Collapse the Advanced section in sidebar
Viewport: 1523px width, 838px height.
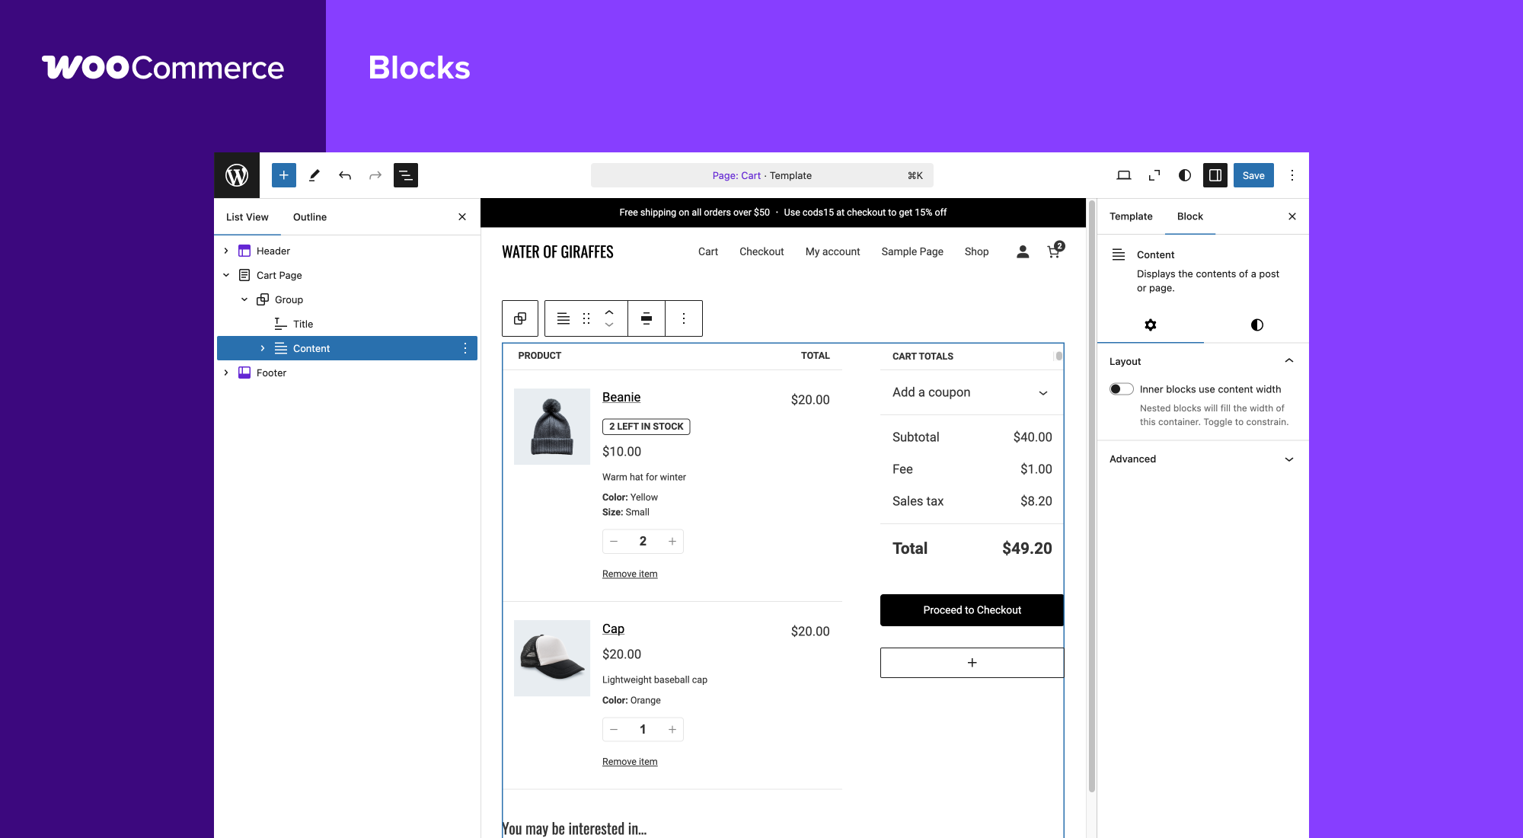point(1289,459)
